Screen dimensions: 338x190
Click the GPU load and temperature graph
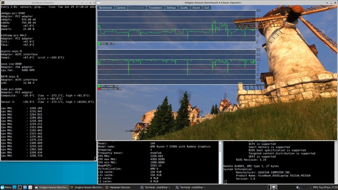coord(177,67)
